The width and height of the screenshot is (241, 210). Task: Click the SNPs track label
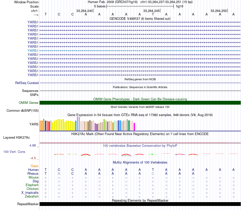click(34, 95)
